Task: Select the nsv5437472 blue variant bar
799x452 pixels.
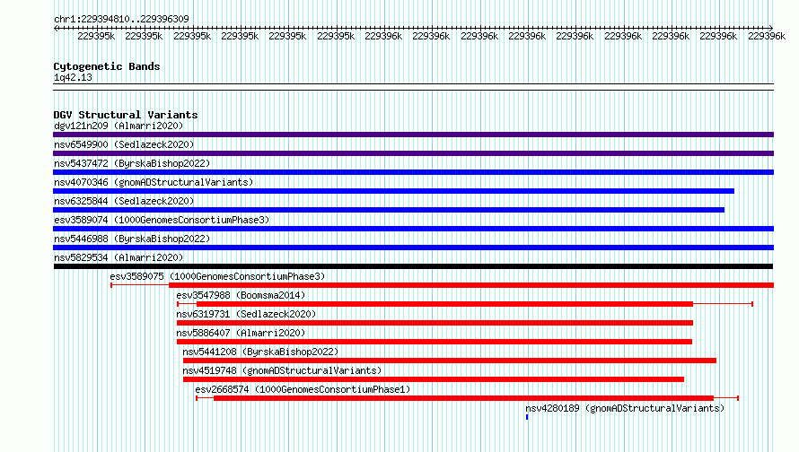Action: [x=413, y=172]
